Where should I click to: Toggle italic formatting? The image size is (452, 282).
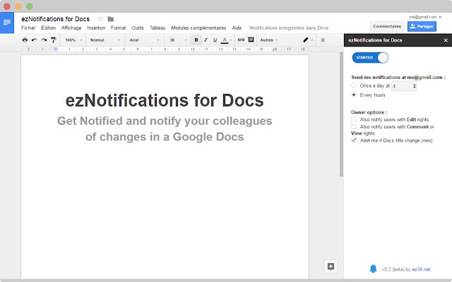[x=206, y=40]
